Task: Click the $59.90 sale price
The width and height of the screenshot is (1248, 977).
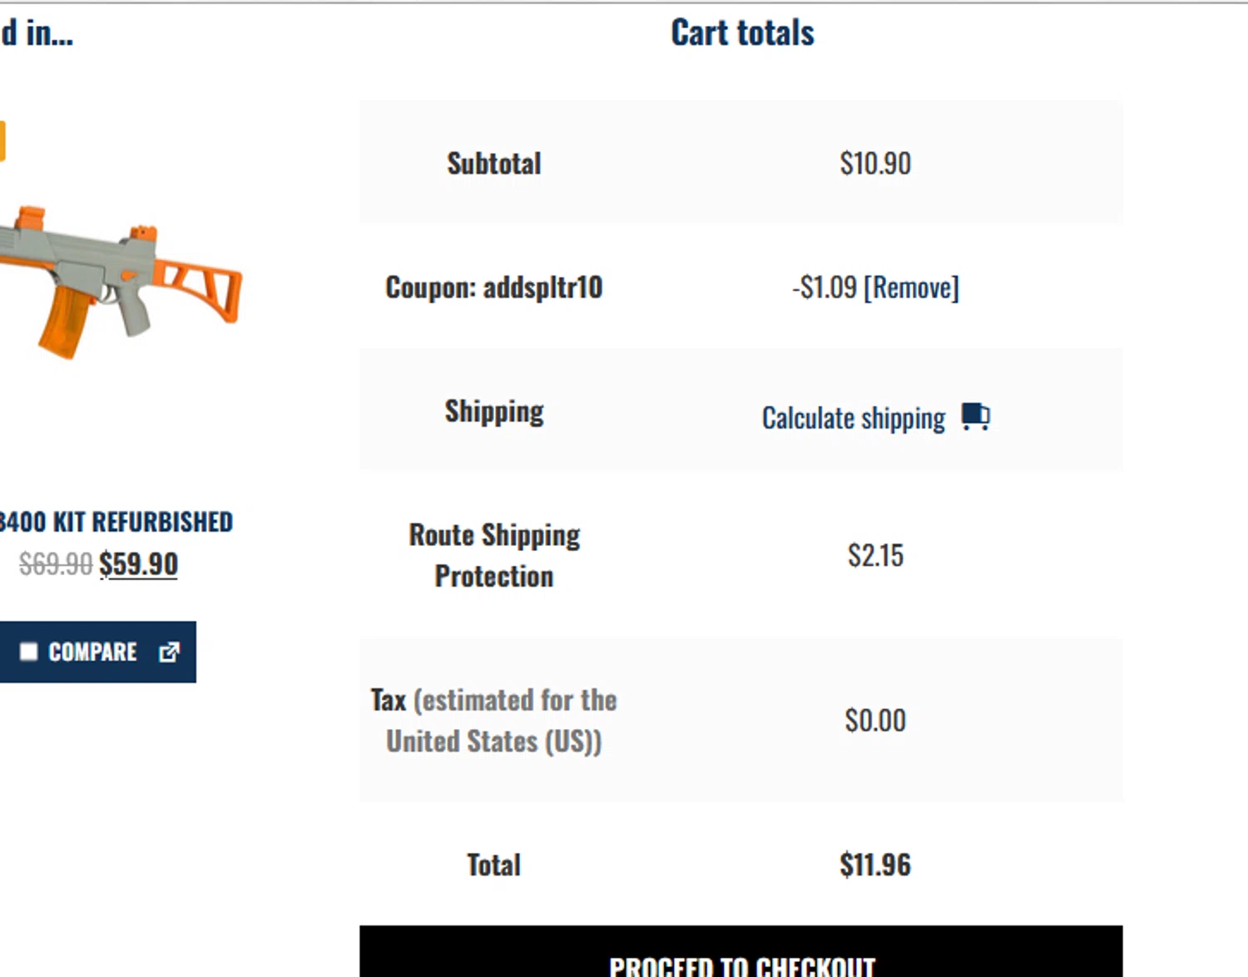Action: [x=138, y=563]
